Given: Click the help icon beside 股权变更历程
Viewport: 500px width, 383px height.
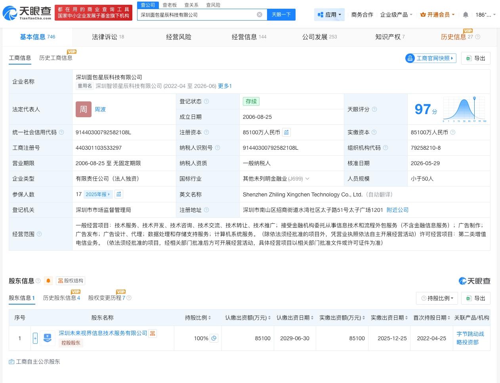Looking at the screenshot, I should 129,298.
